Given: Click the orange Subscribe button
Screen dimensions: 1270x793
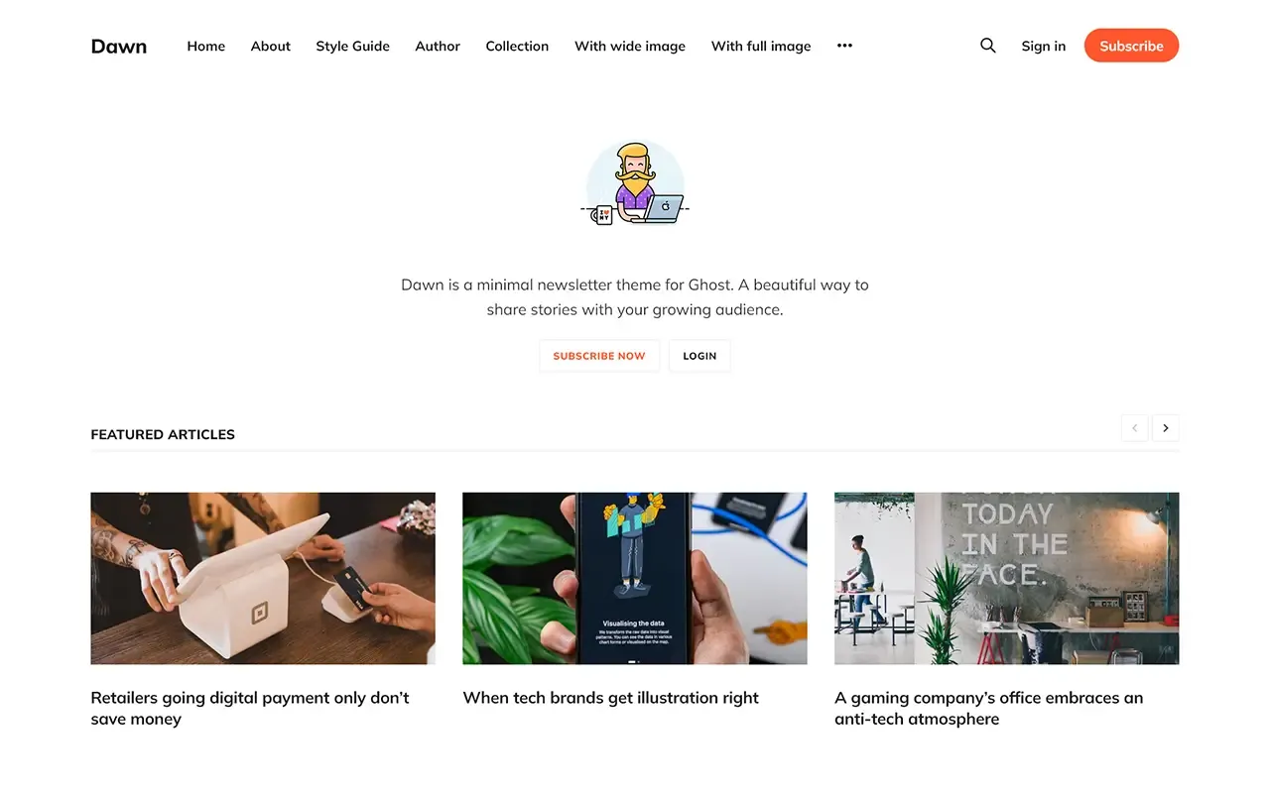Looking at the screenshot, I should point(1131,46).
